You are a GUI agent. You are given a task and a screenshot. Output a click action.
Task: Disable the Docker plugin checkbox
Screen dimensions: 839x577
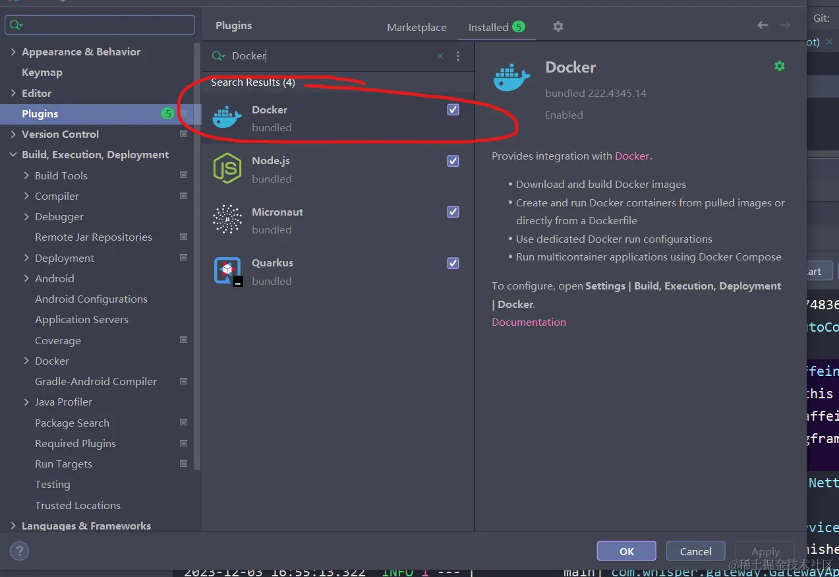[x=453, y=109]
